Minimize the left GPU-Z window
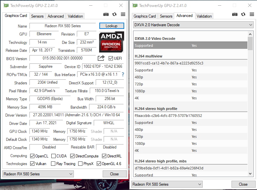257x190 pixels. click(x=91, y=5)
